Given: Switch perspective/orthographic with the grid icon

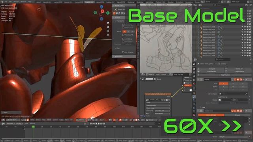Looking at the screenshot, I should click(x=108, y=35).
